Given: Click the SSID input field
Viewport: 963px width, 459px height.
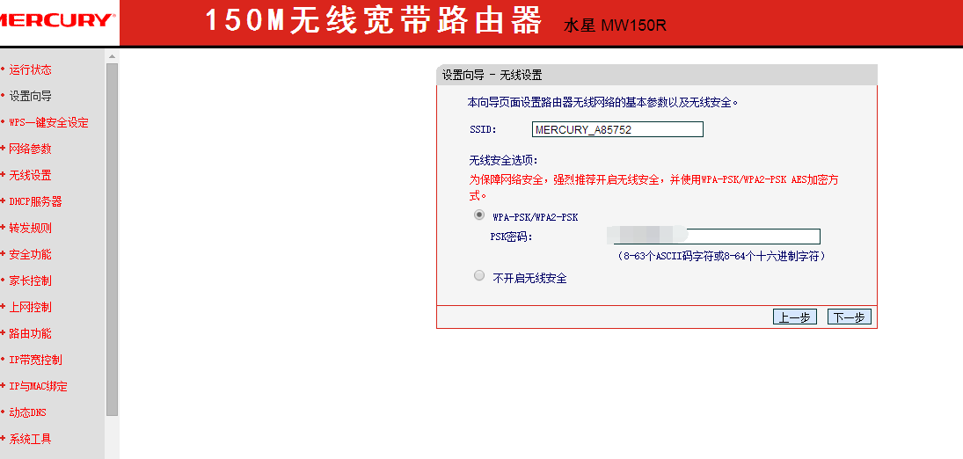Looking at the screenshot, I should click(x=617, y=129).
